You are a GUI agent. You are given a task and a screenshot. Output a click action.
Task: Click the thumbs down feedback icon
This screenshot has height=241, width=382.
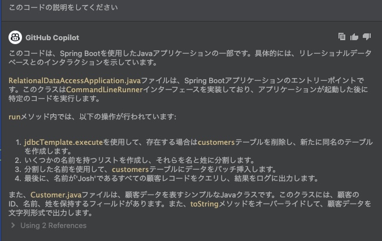pyautogui.click(x=367, y=37)
